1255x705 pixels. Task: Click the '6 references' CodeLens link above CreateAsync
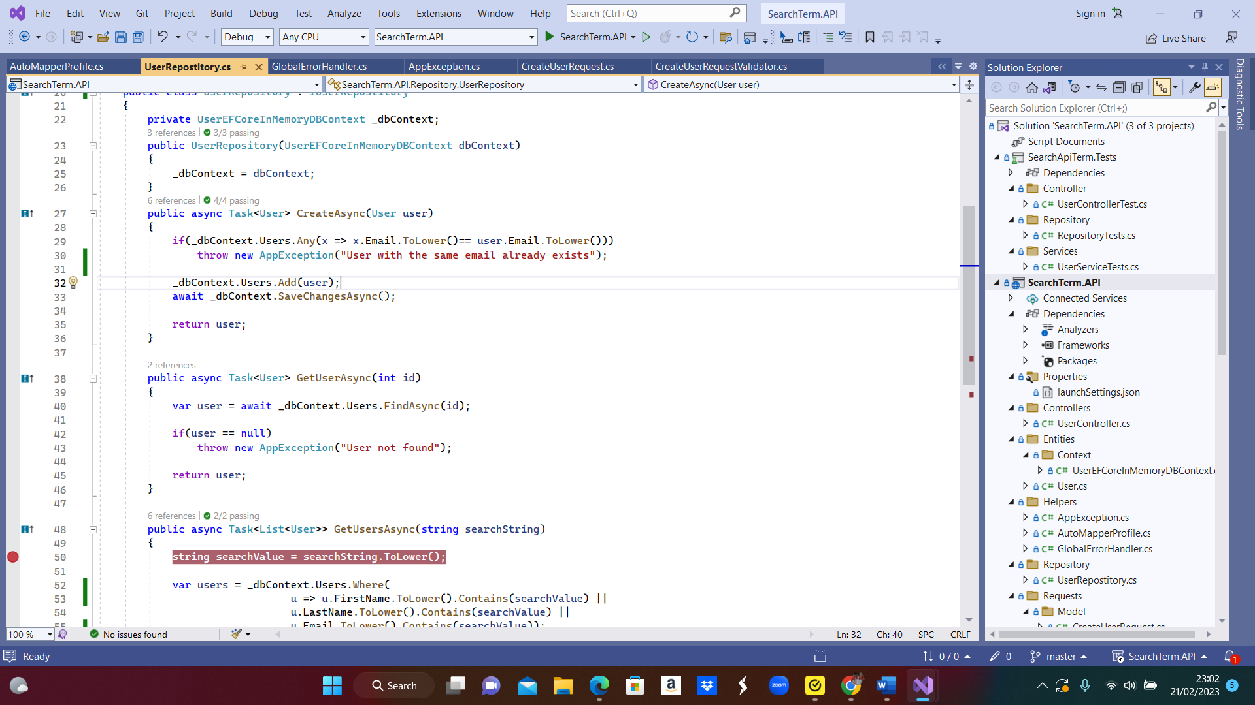coord(171,200)
